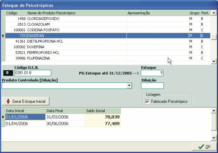Click the Estoque input field
This screenshot has height=153, width=218.
tap(152, 73)
